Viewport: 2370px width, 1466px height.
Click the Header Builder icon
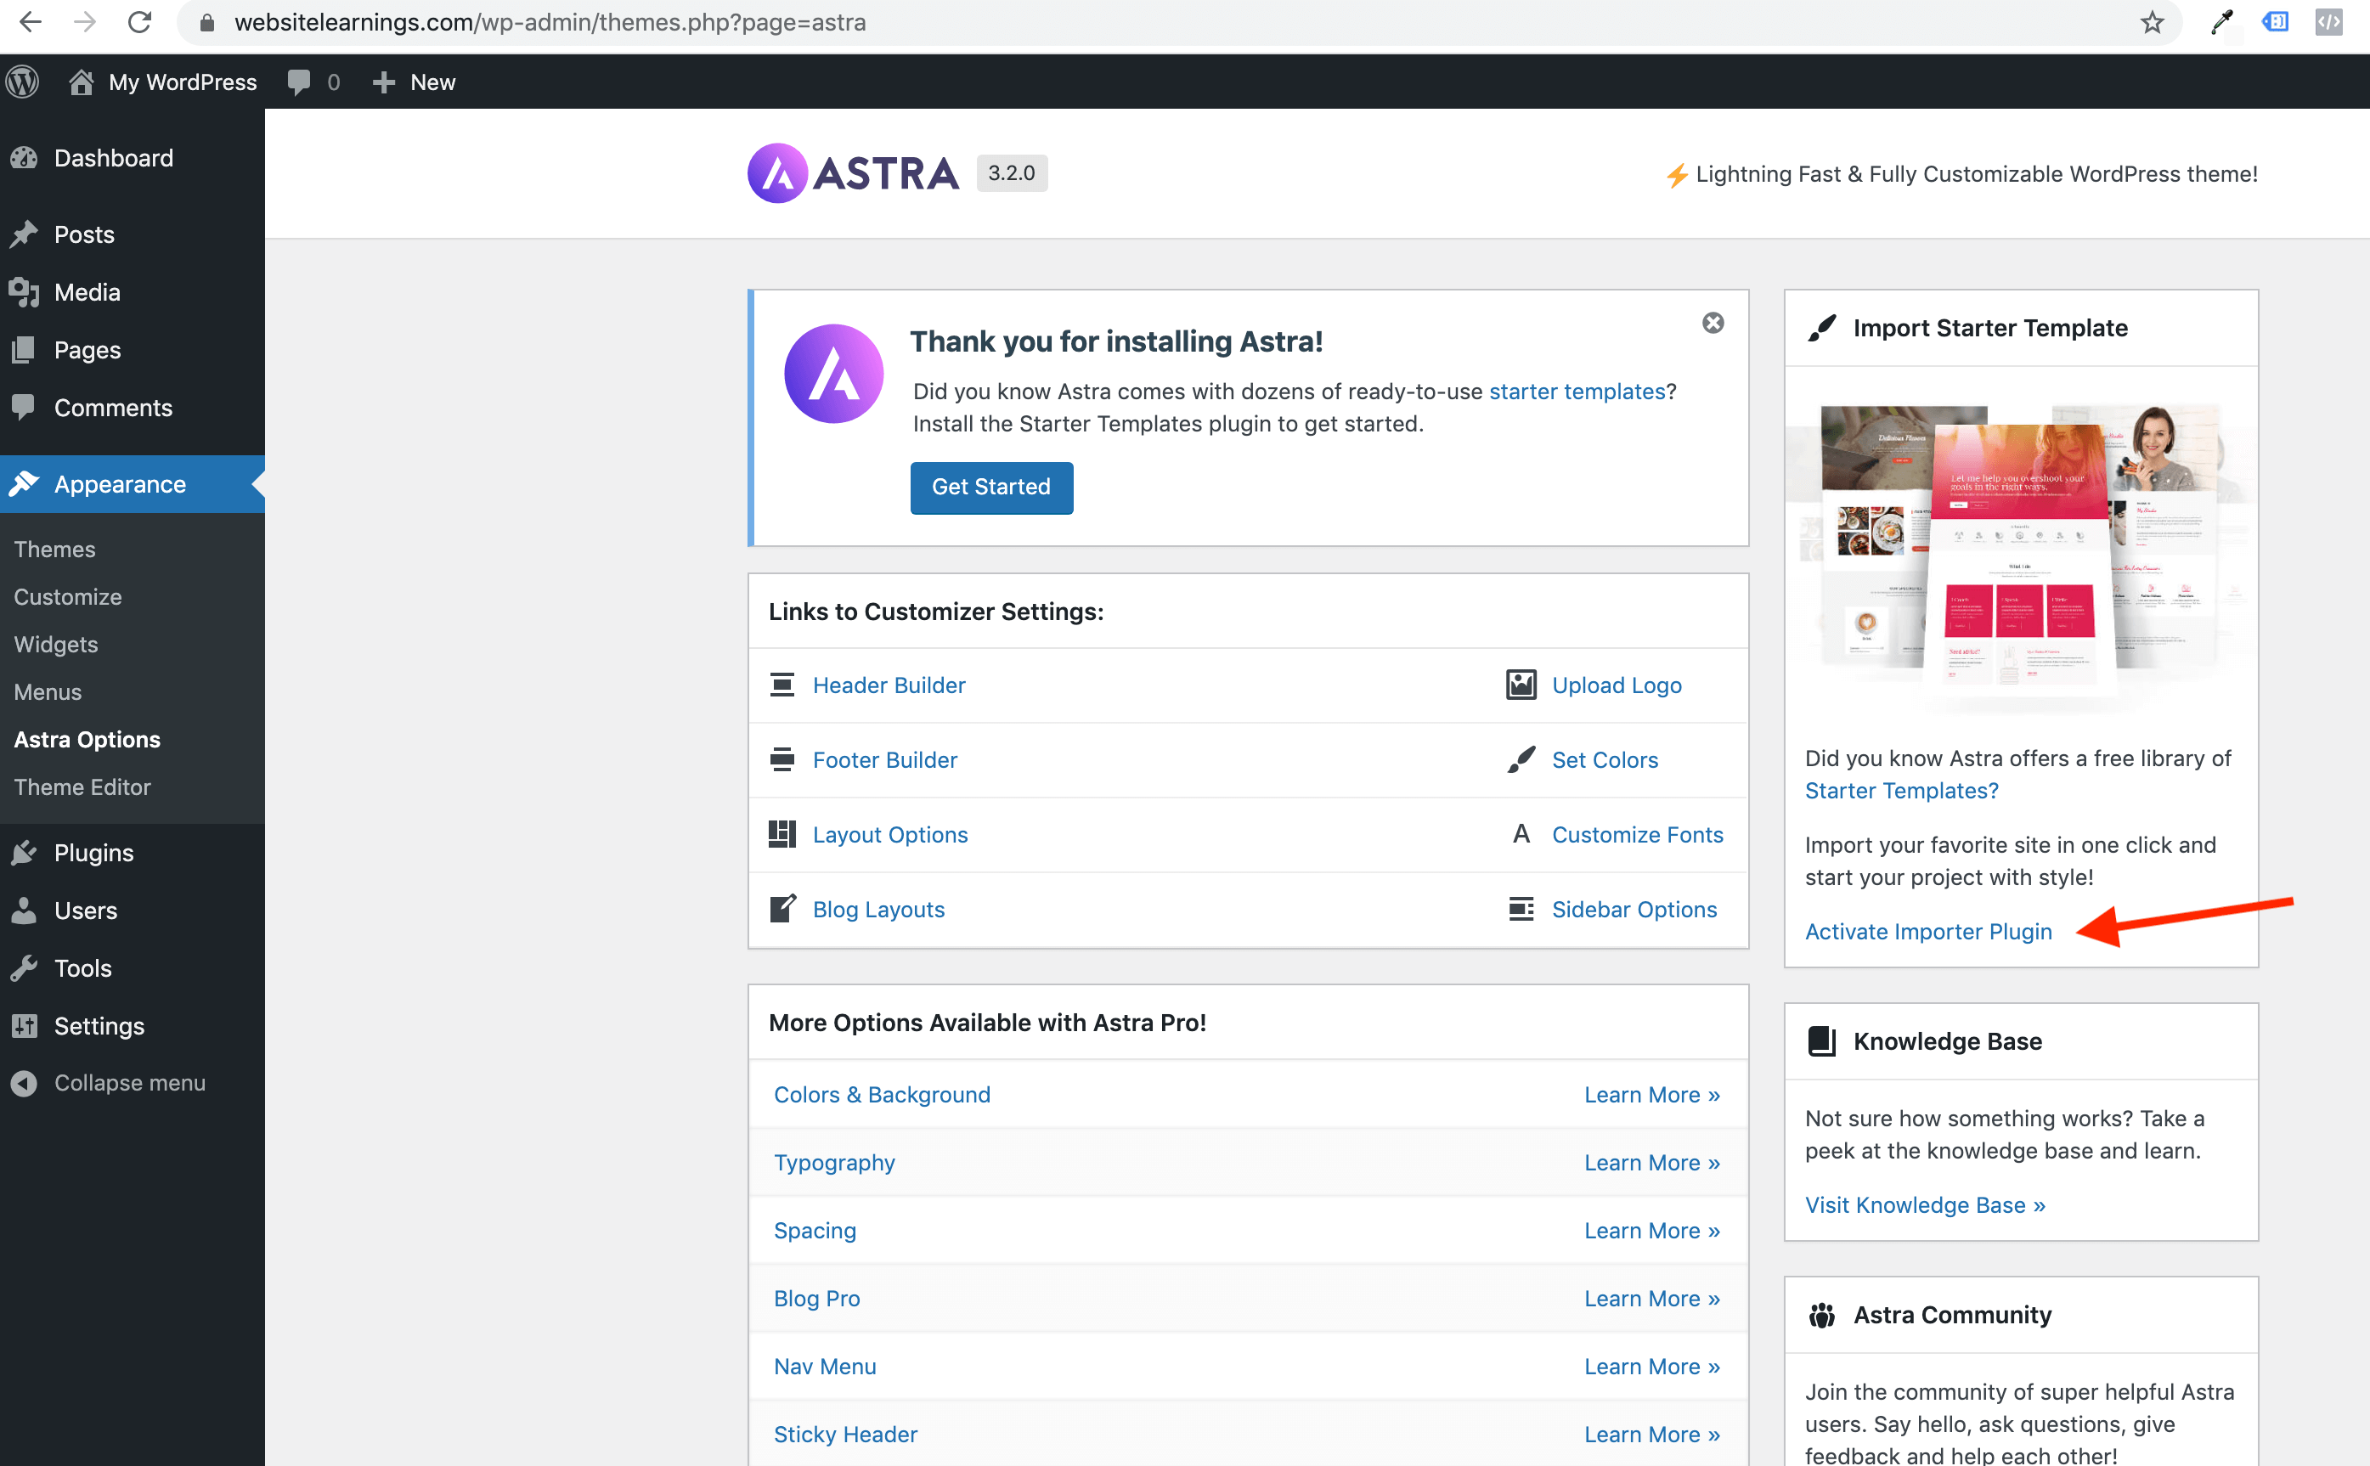click(x=782, y=685)
